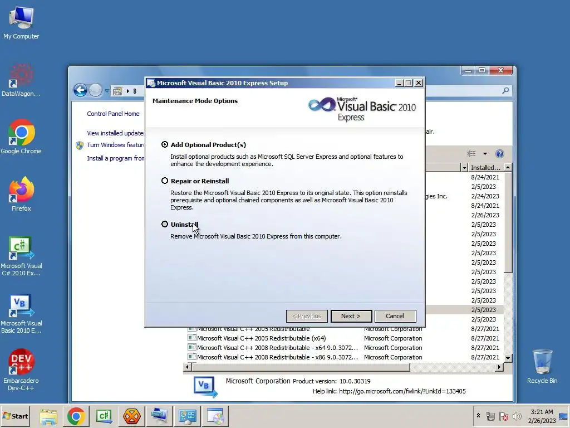
Task: Open the column header filter dropdown arrow
Action: pyautogui.click(x=464, y=167)
